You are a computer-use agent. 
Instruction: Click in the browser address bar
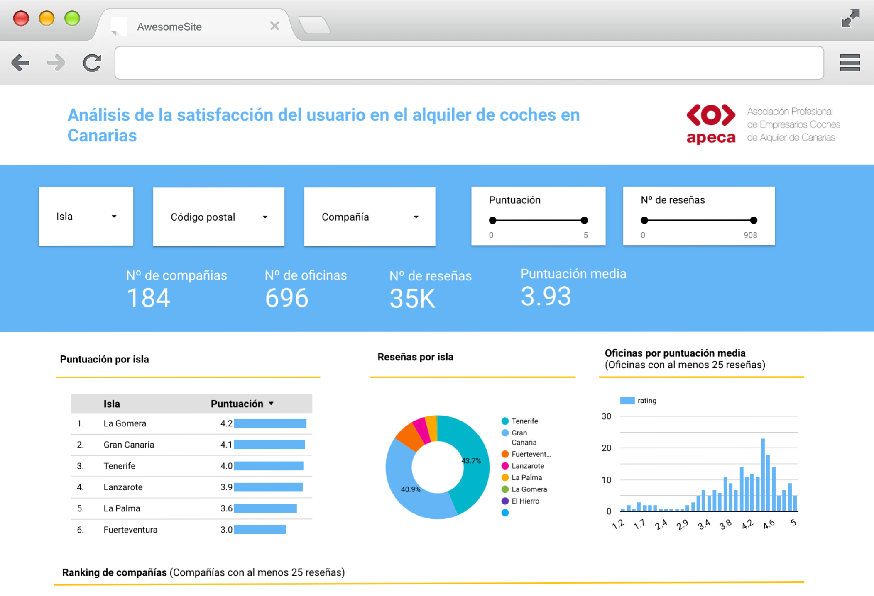pos(469,63)
